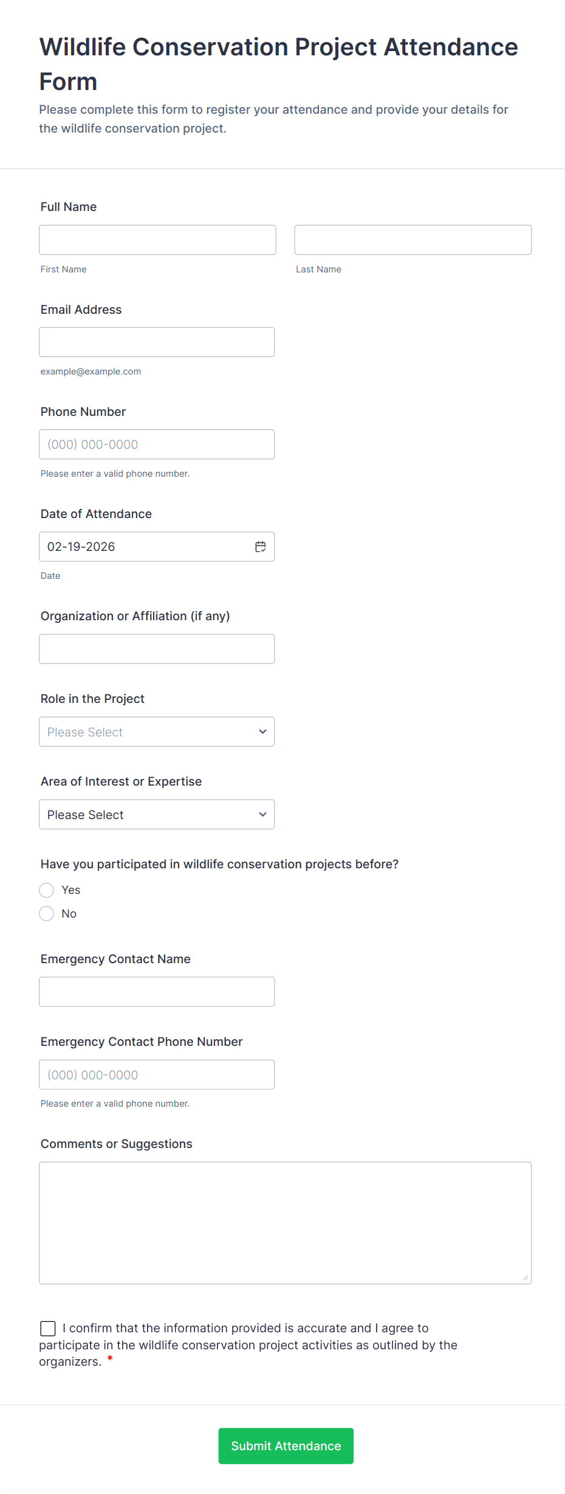Select the Yes radio button
This screenshot has width=565, height=1494.
47,890
